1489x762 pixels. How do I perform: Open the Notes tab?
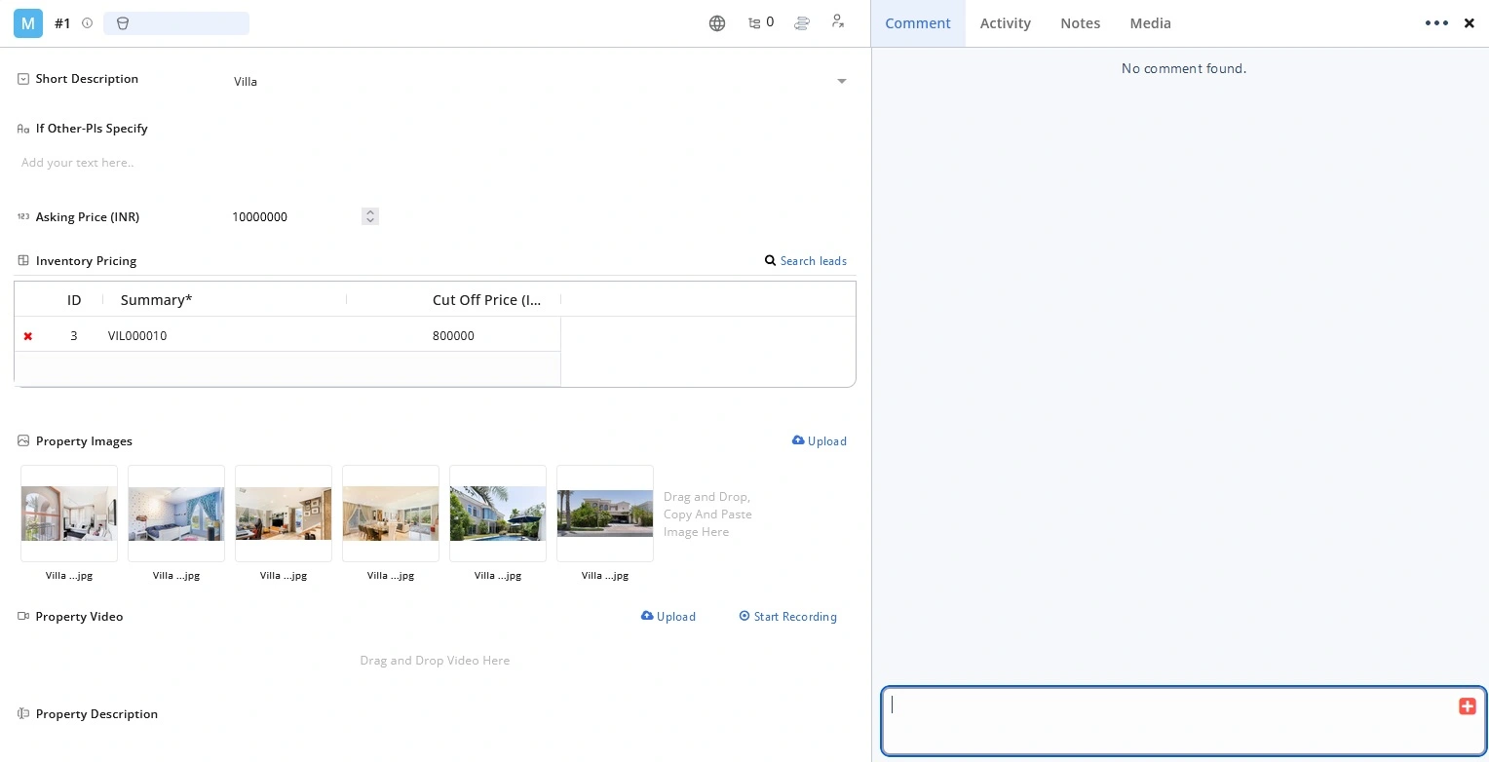point(1080,23)
